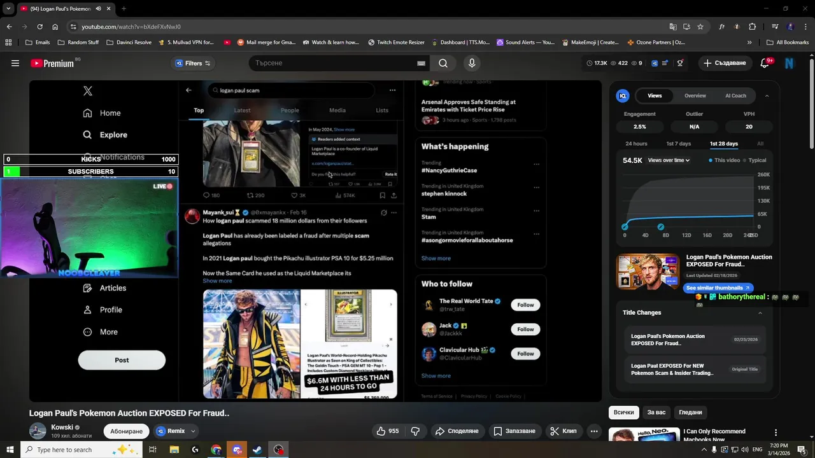This screenshot has width=815, height=458.
Task: Select the 1st 7 days range
Action: coord(678,144)
